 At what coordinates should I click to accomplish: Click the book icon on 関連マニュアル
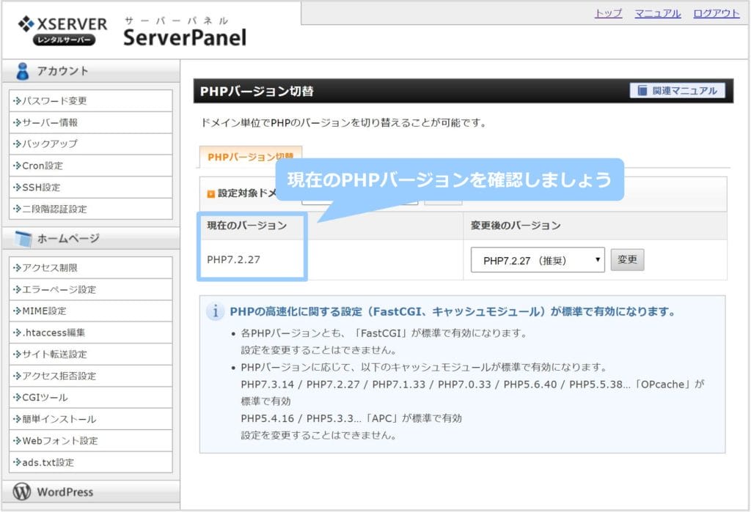click(642, 90)
